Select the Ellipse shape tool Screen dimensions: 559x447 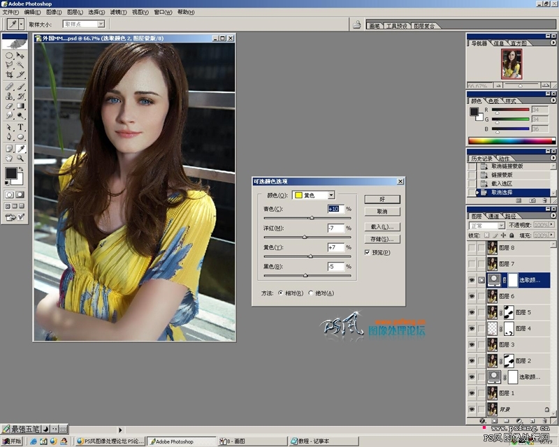(21, 136)
